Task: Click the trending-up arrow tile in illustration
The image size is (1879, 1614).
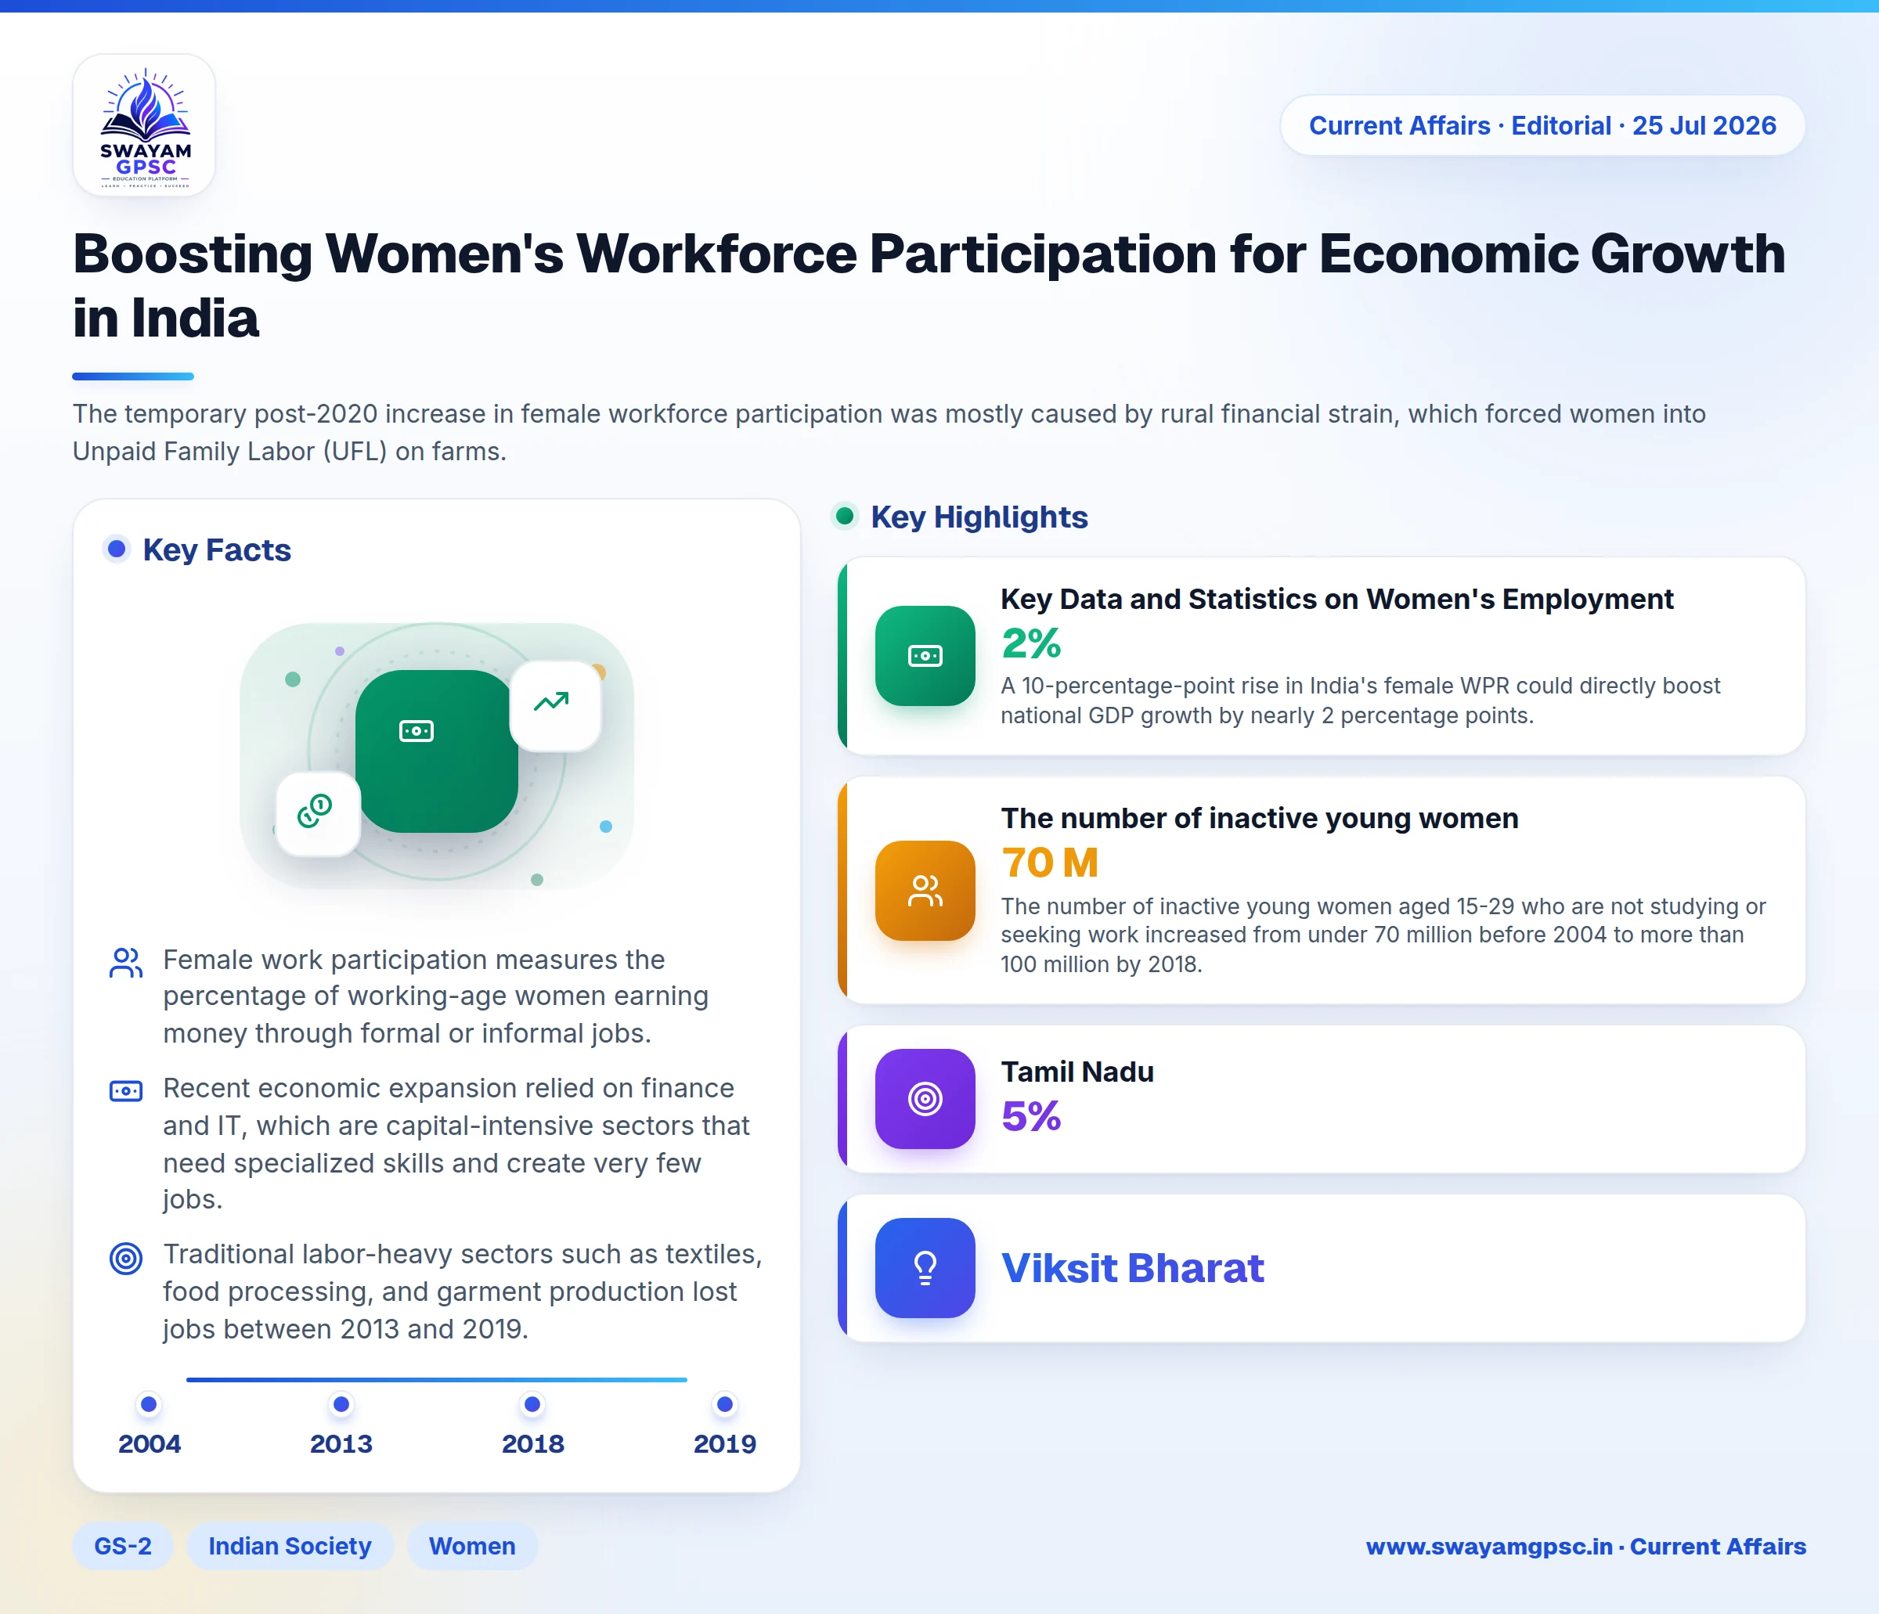Action: click(x=555, y=705)
